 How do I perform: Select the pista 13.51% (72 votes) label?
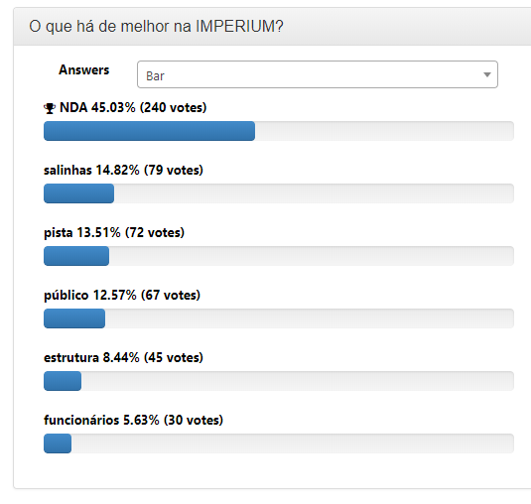(114, 233)
